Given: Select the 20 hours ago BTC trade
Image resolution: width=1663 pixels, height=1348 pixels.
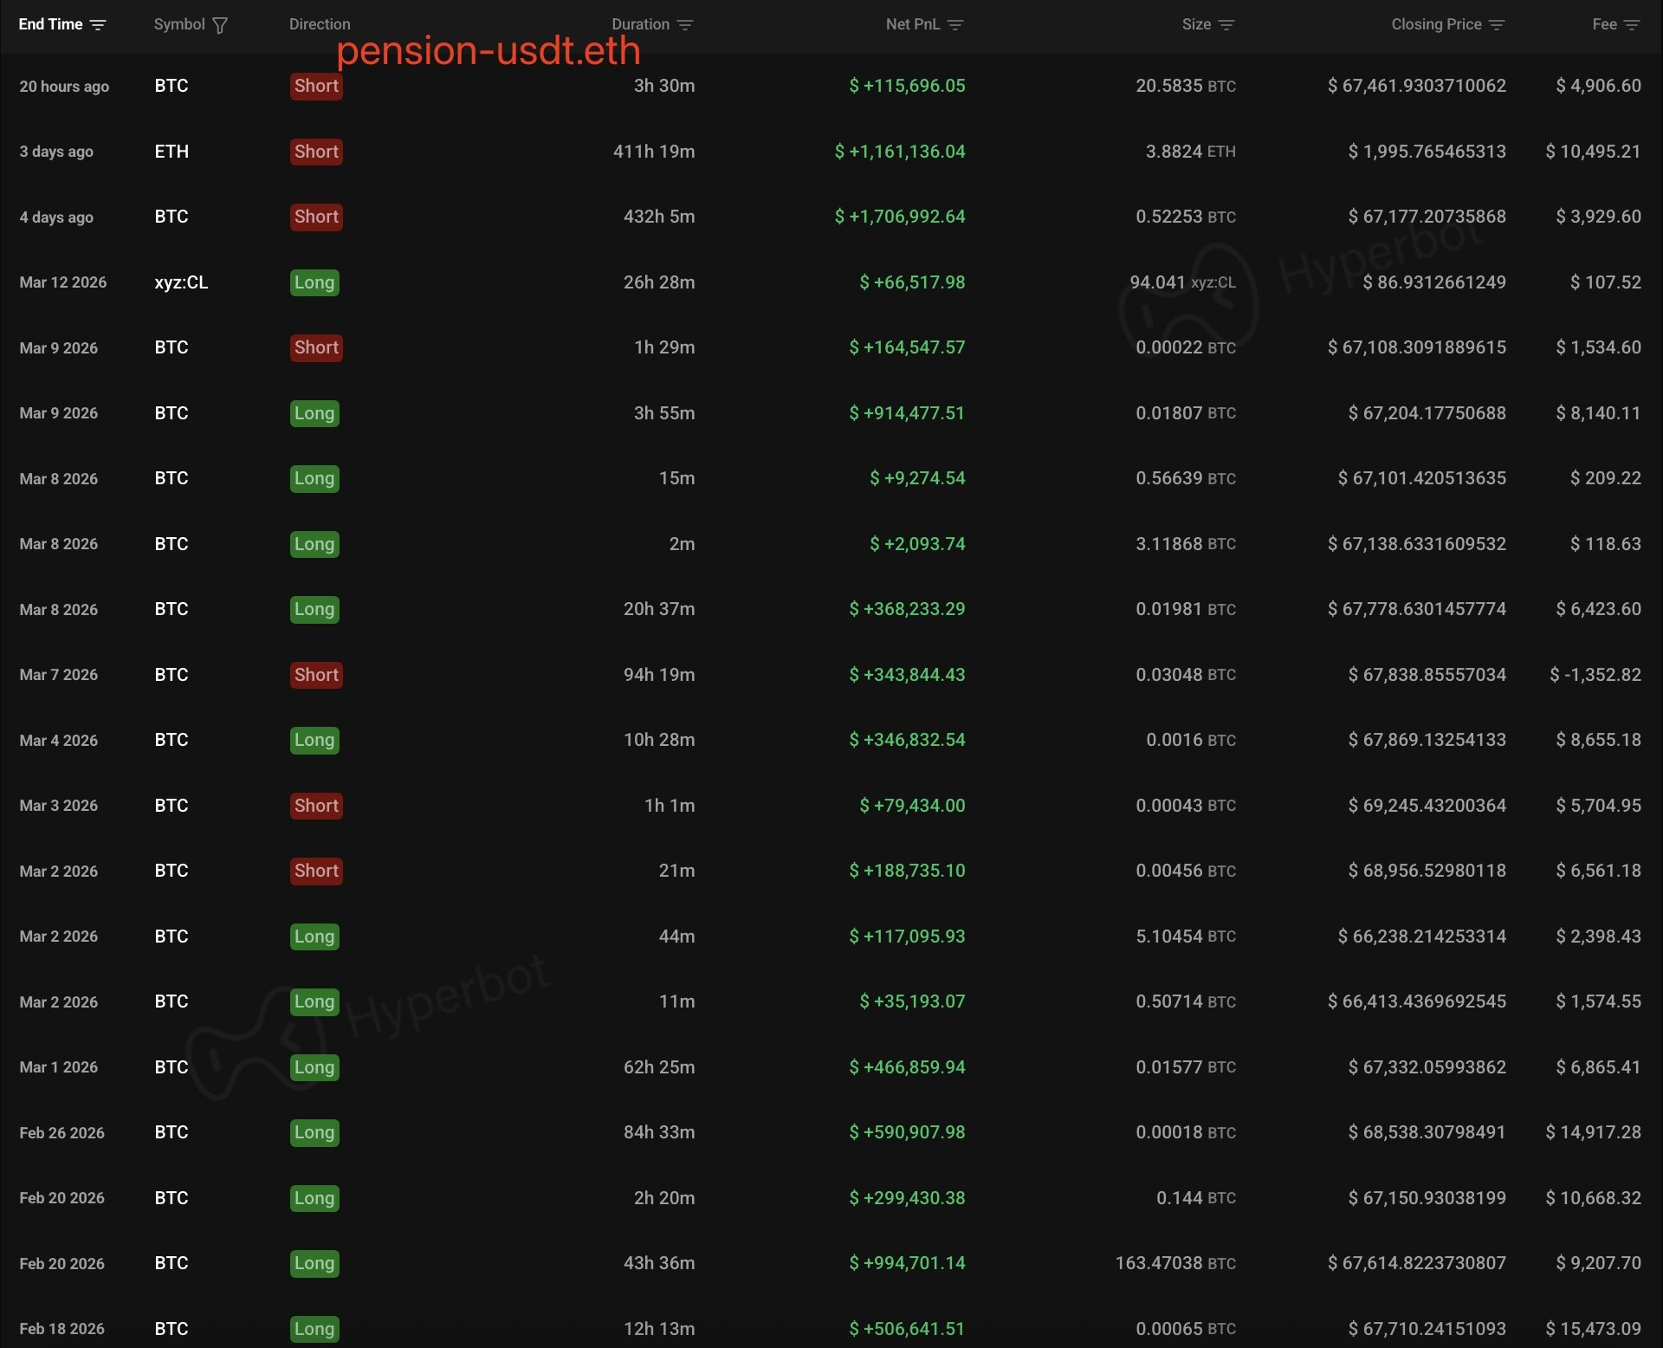Looking at the screenshot, I should pos(64,86).
